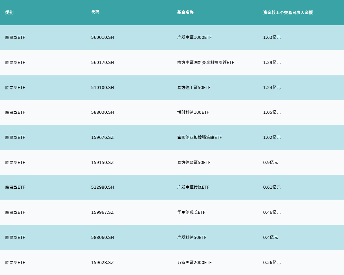
Task: Select inflow amount 1.24亿元
Action: click(272, 88)
